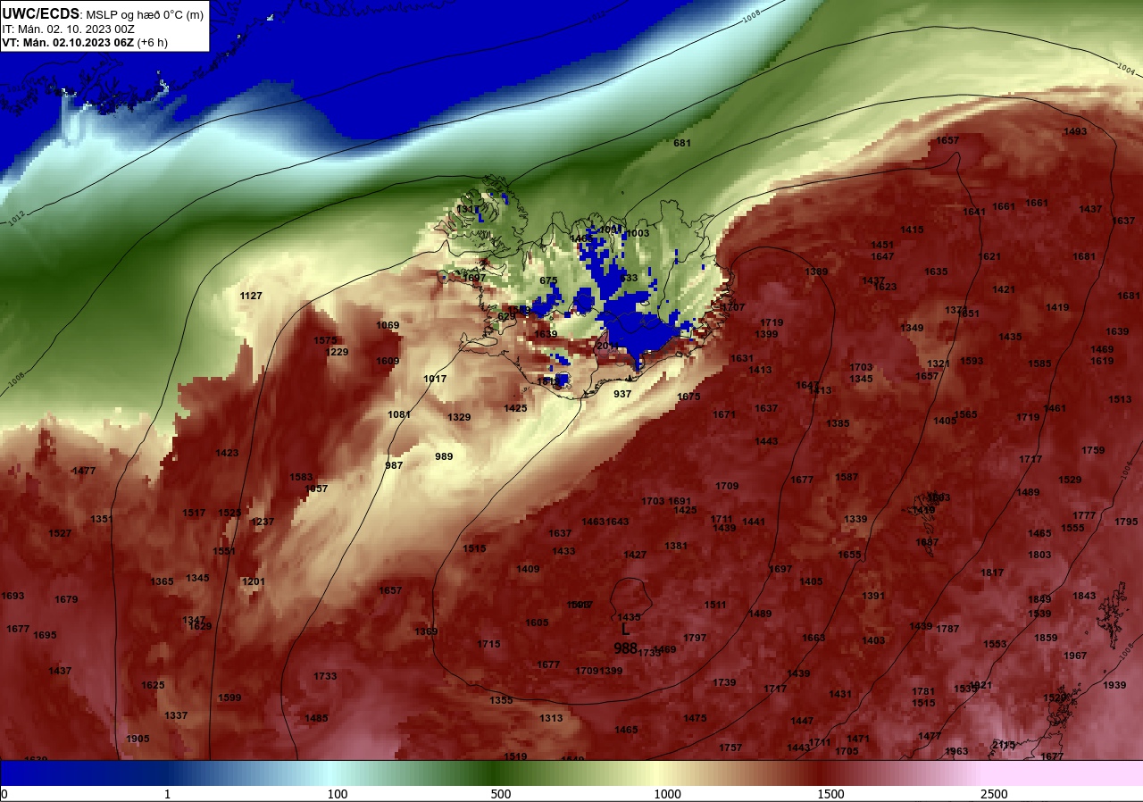Image resolution: width=1143 pixels, height=802 pixels.
Task: Click the '1127' height value
Action: coord(251,296)
